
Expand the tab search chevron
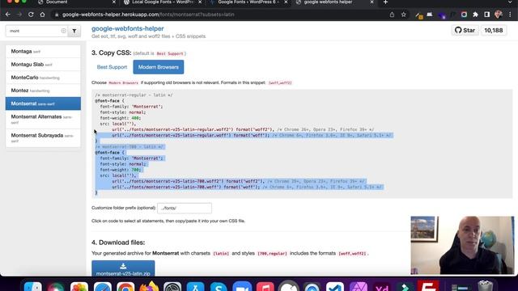coord(511,2)
